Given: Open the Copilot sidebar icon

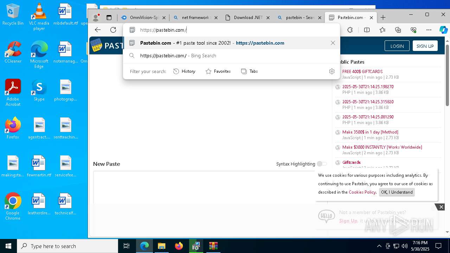Looking at the screenshot, I should [x=443, y=30].
